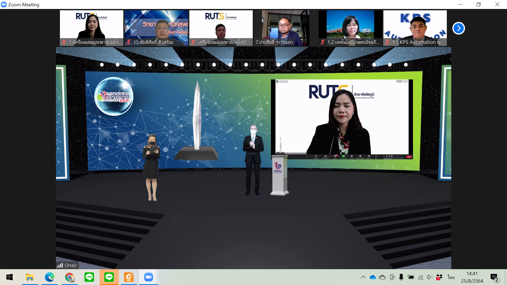Click the microphone tray icon

pyautogui.click(x=401, y=277)
